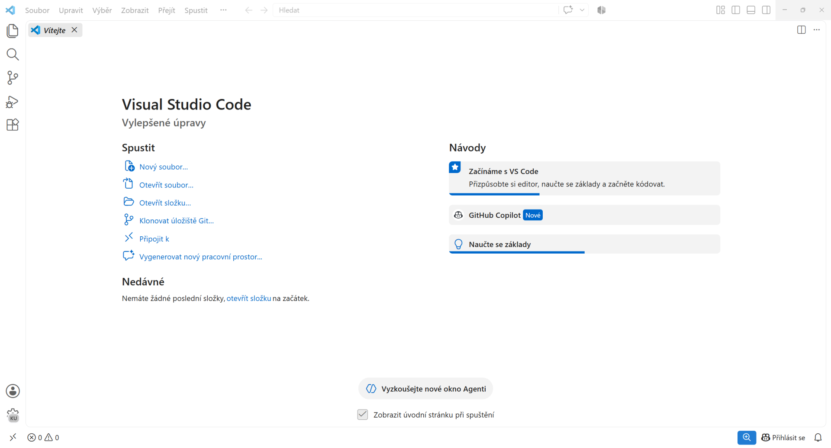Image resolution: width=831 pixels, height=448 pixels.
Task: Open the Soubor menu
Action: [x=37, y=10]
